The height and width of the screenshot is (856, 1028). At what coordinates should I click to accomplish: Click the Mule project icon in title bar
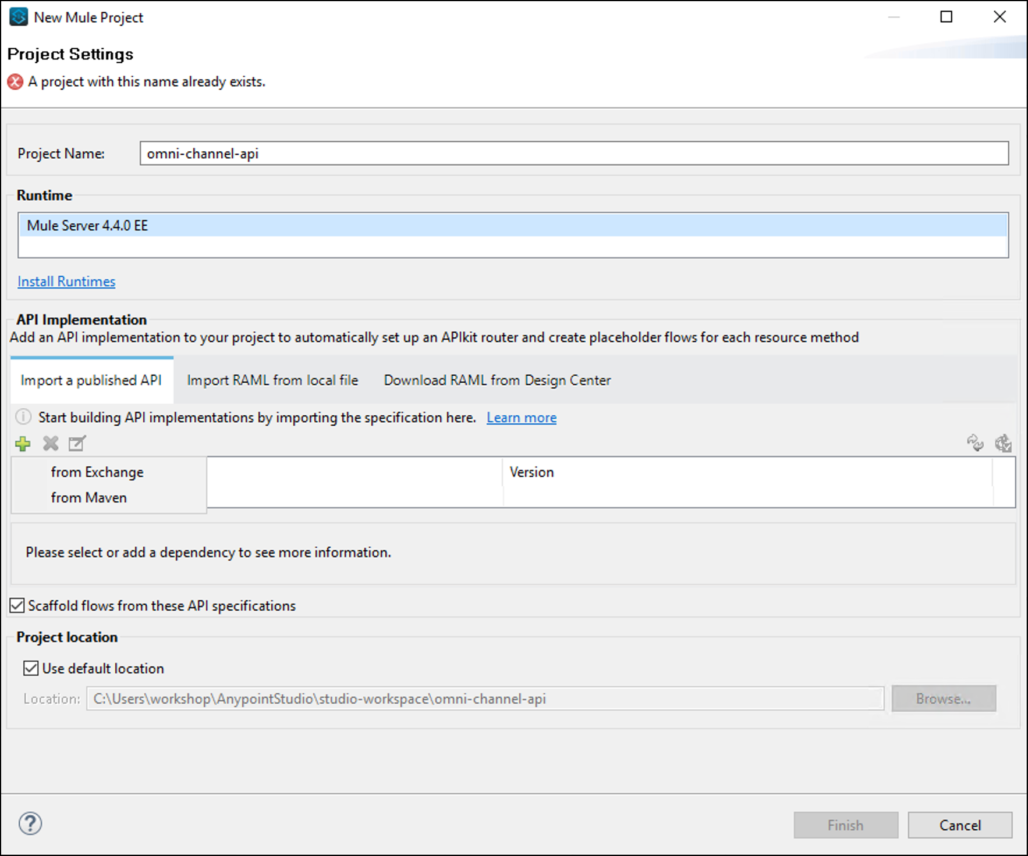coord(19,17)
